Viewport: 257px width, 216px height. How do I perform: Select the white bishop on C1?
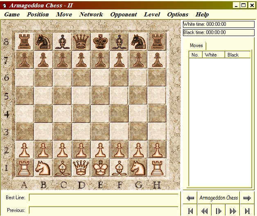pyautogui.click(x=62, y=168)
